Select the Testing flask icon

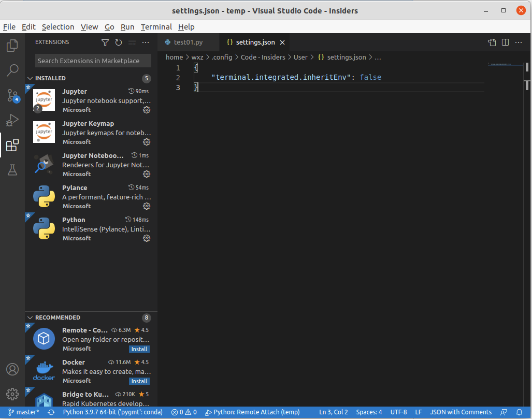coord(12,170)
